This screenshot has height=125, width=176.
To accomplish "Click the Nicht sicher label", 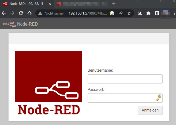I will (54, 13).
